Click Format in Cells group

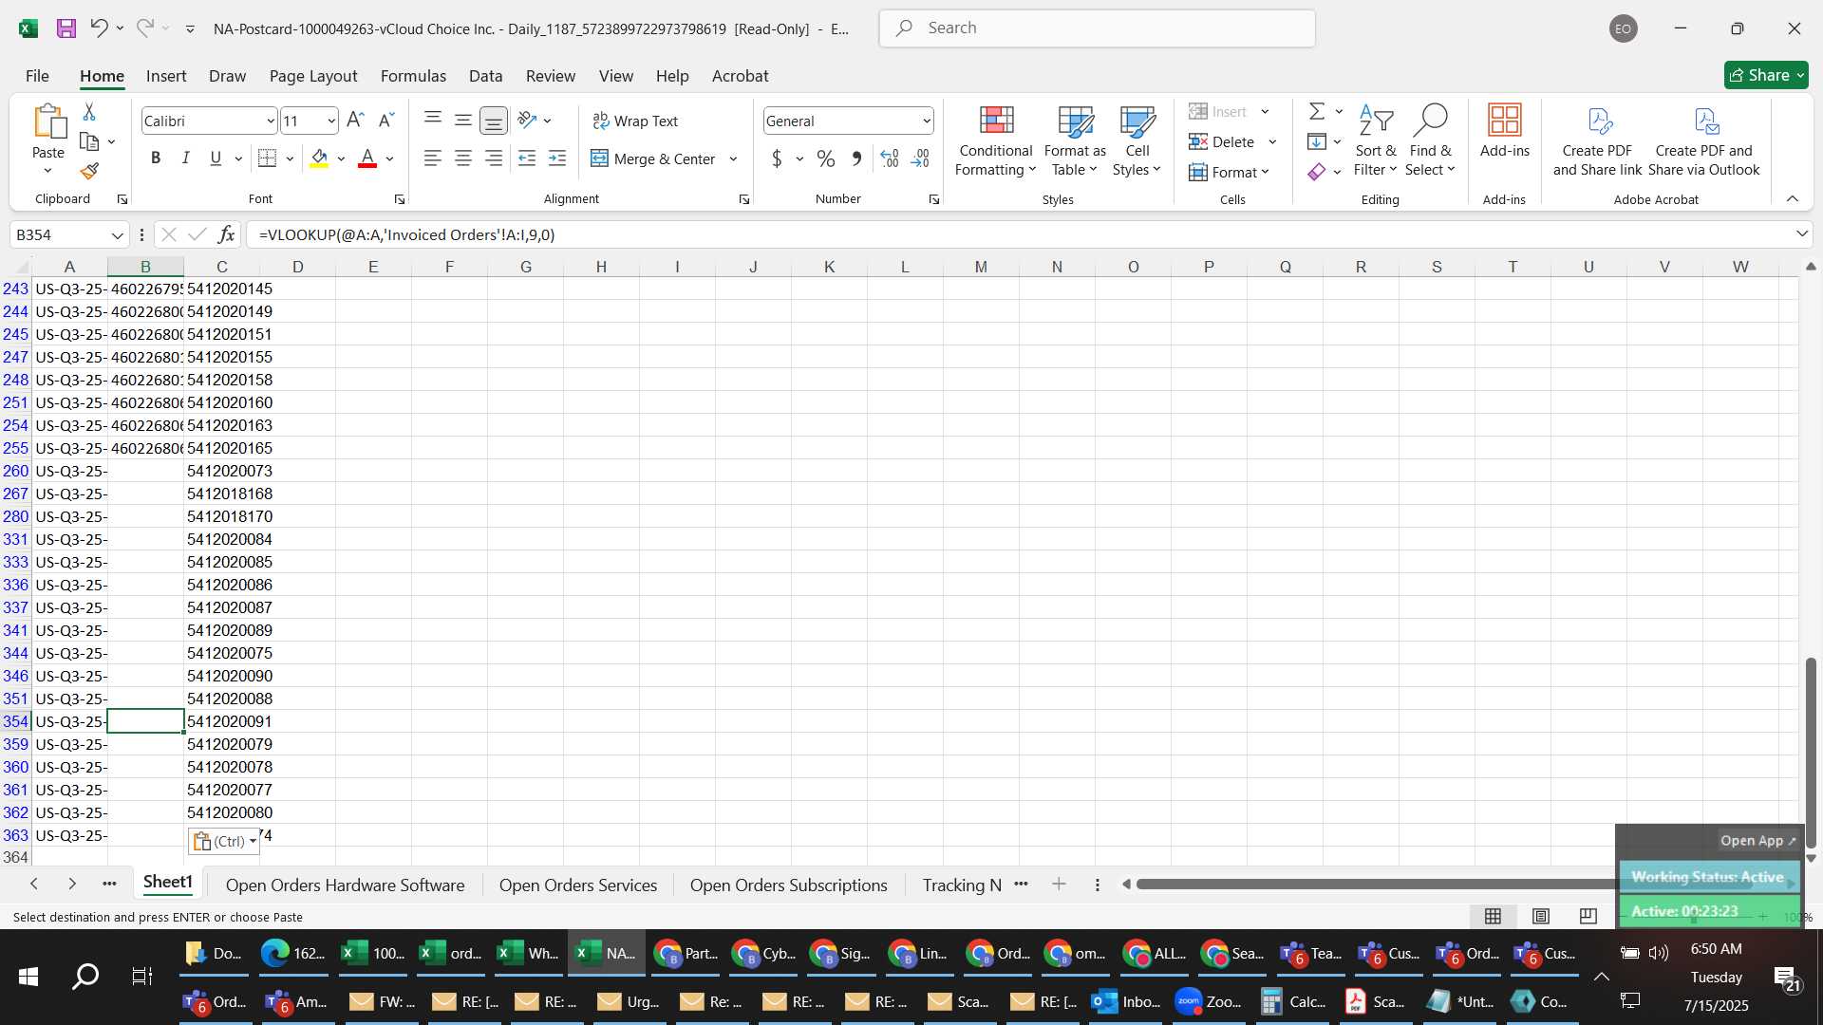tap(1229, 172)
